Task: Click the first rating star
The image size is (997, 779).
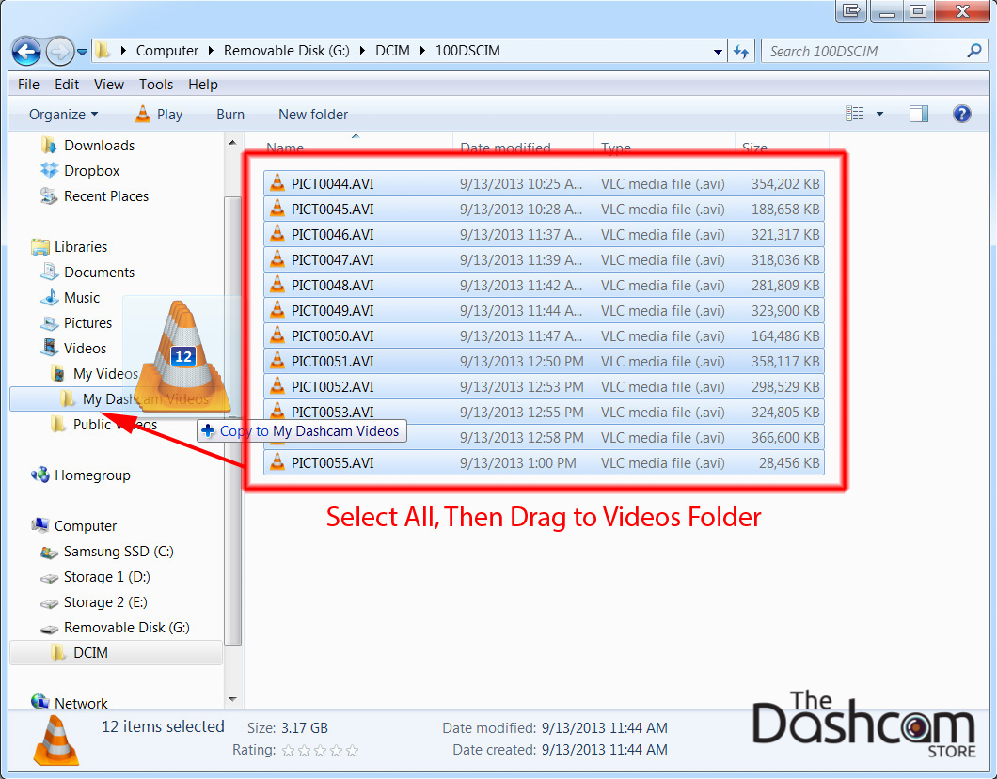Action: click(x=289, y=750)
